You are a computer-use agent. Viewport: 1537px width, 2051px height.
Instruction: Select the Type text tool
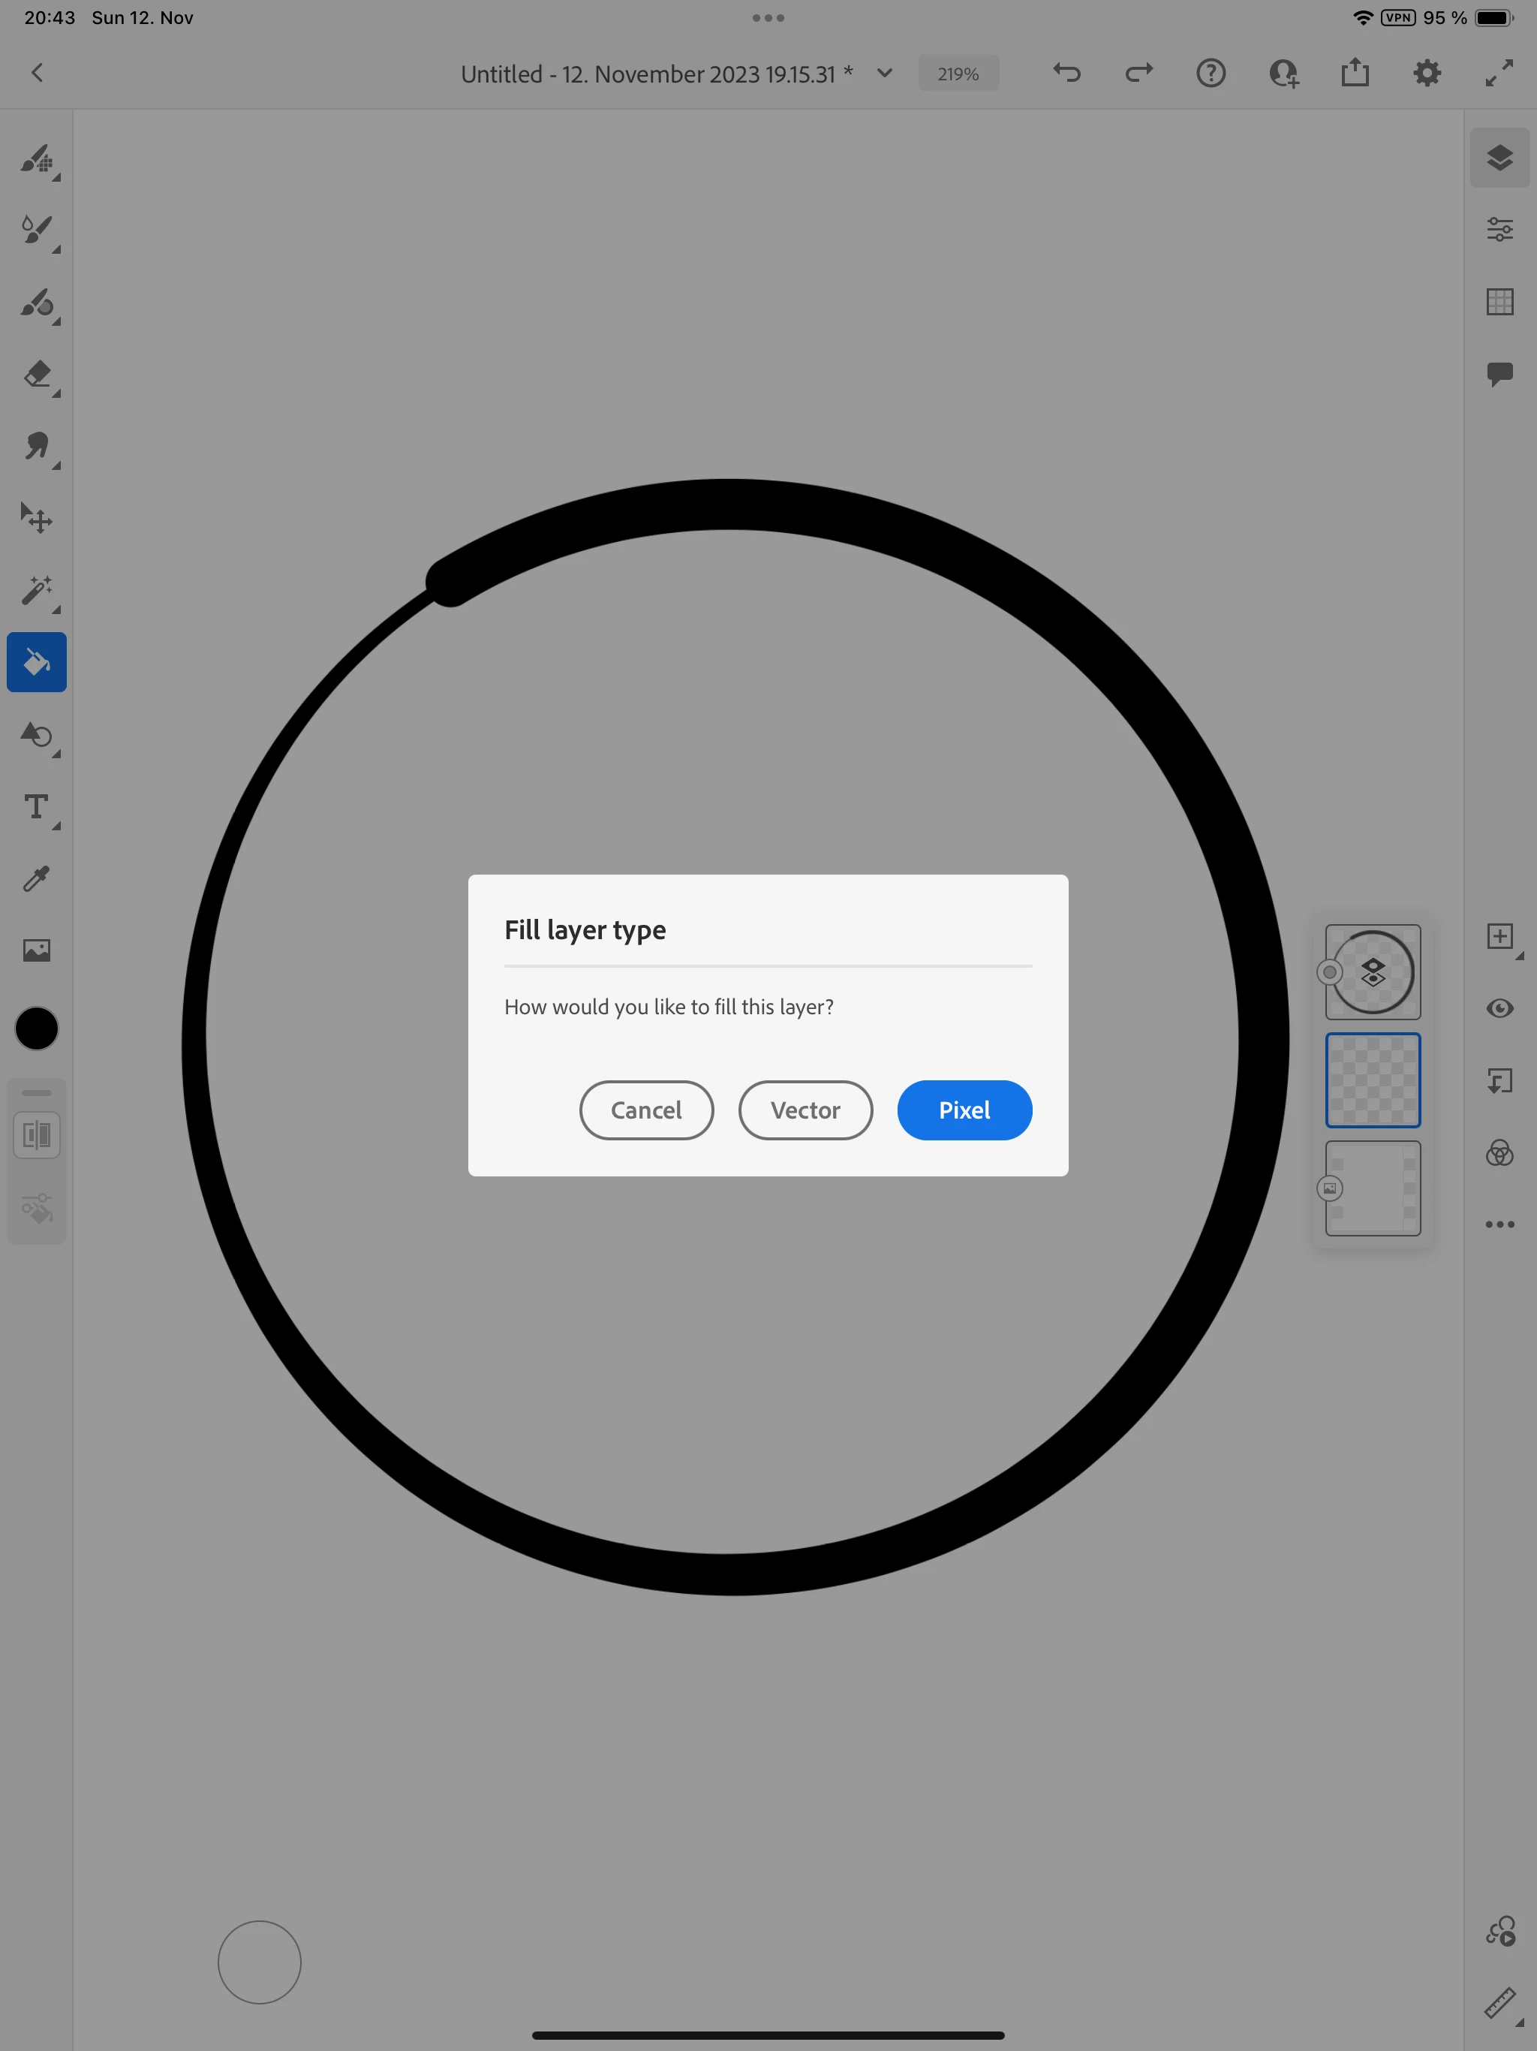36,807
